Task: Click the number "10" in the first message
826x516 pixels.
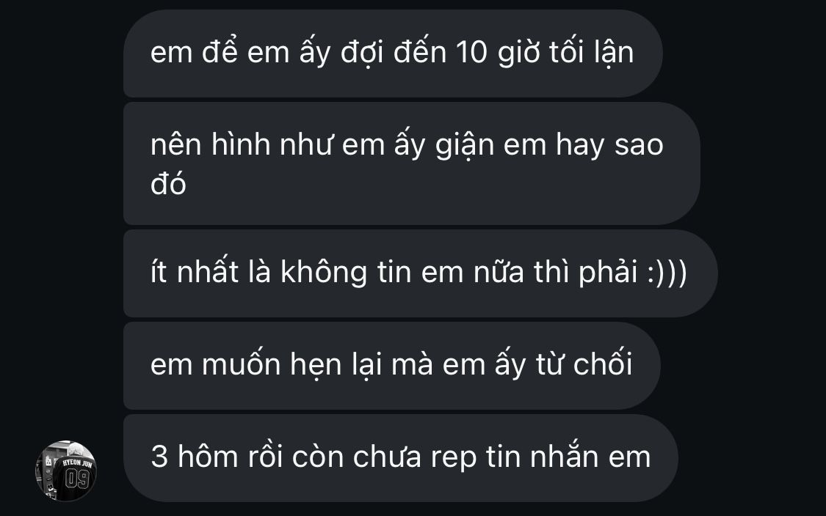Action: tap(471, 53)
